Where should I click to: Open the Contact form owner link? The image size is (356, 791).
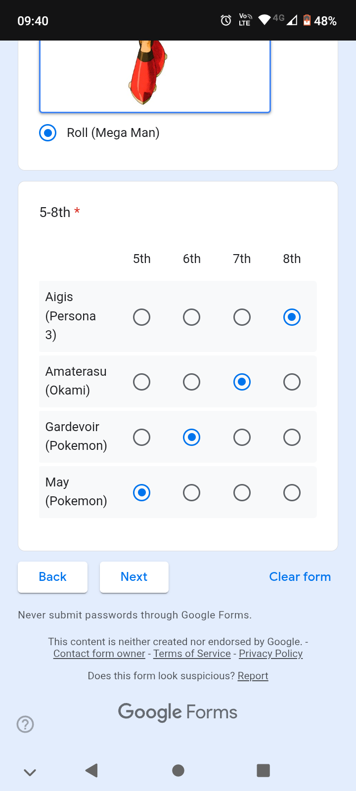(x=99, y=654)
